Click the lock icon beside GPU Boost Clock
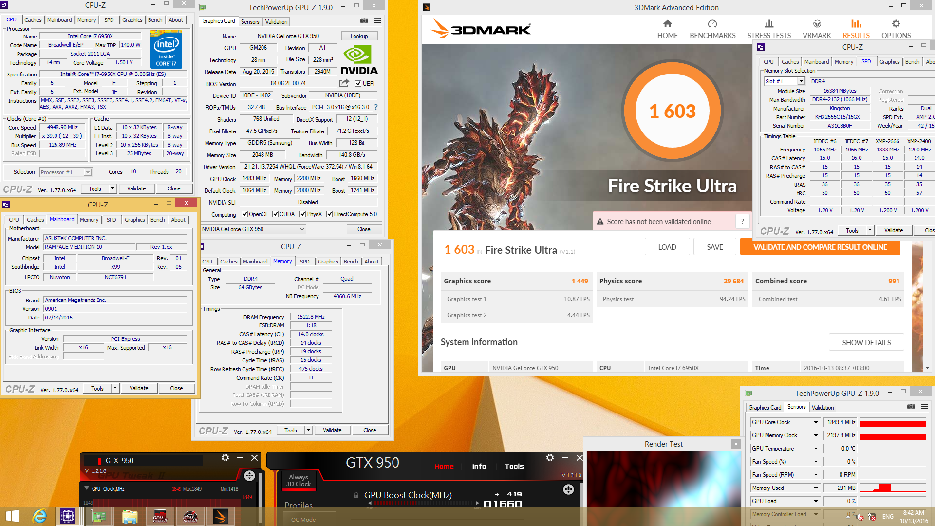The height and width of the screenshot is (526, 935). pos(356,495)
